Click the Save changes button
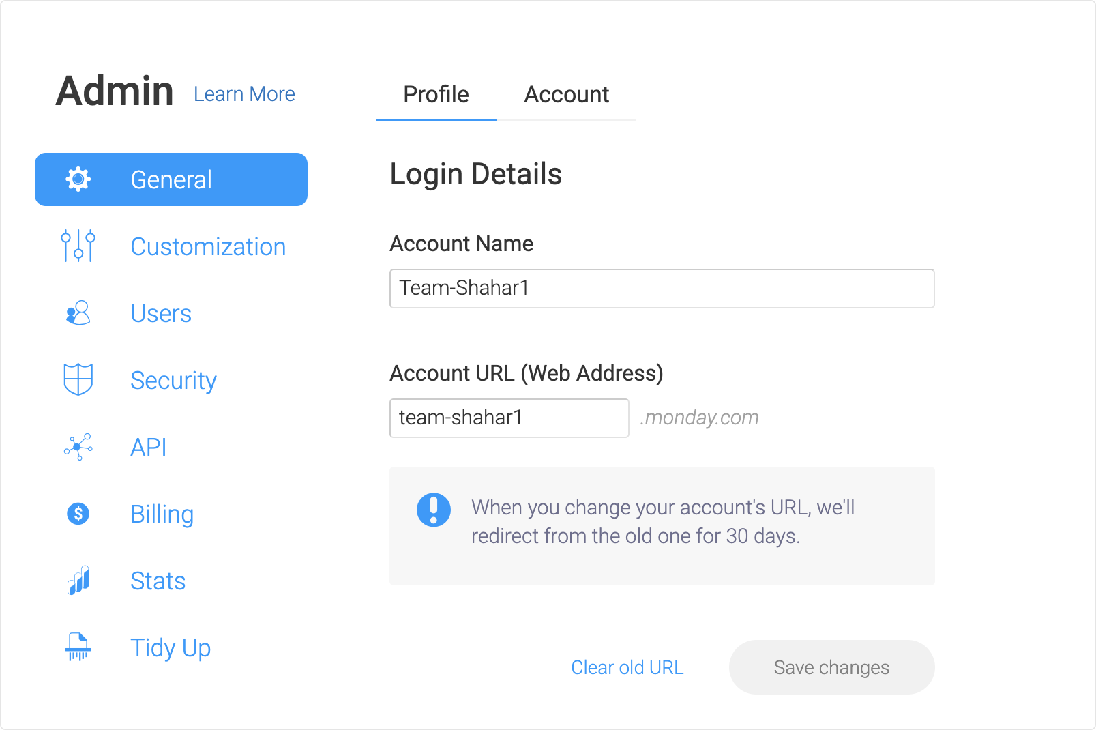This screenshot has height=730, width=1096. (832, 667)
